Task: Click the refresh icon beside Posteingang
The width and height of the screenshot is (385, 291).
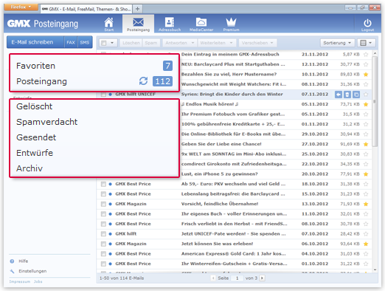Action: click(143, 81)
